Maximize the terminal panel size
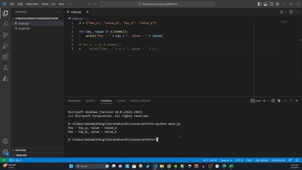302x170 pixels. click(x=291, y=101)
